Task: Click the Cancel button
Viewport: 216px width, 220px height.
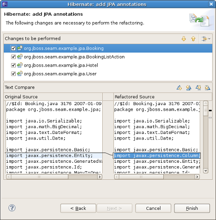Action: click(x=153, y=208)
